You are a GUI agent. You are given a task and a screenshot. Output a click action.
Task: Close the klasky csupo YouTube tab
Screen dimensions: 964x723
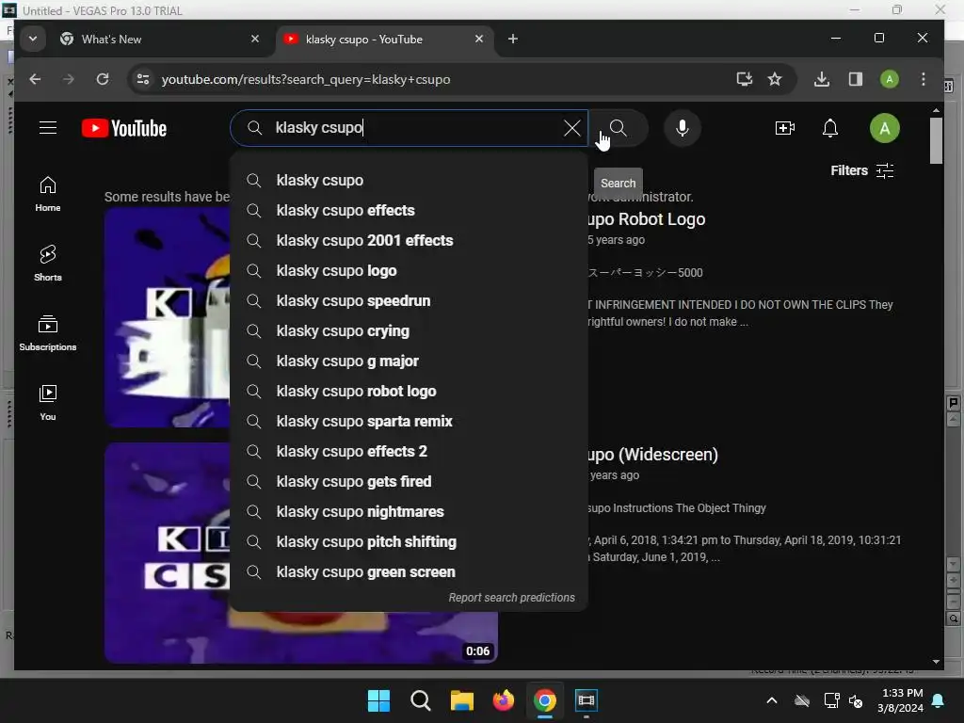pyautogui.click(x=479, y=39)
